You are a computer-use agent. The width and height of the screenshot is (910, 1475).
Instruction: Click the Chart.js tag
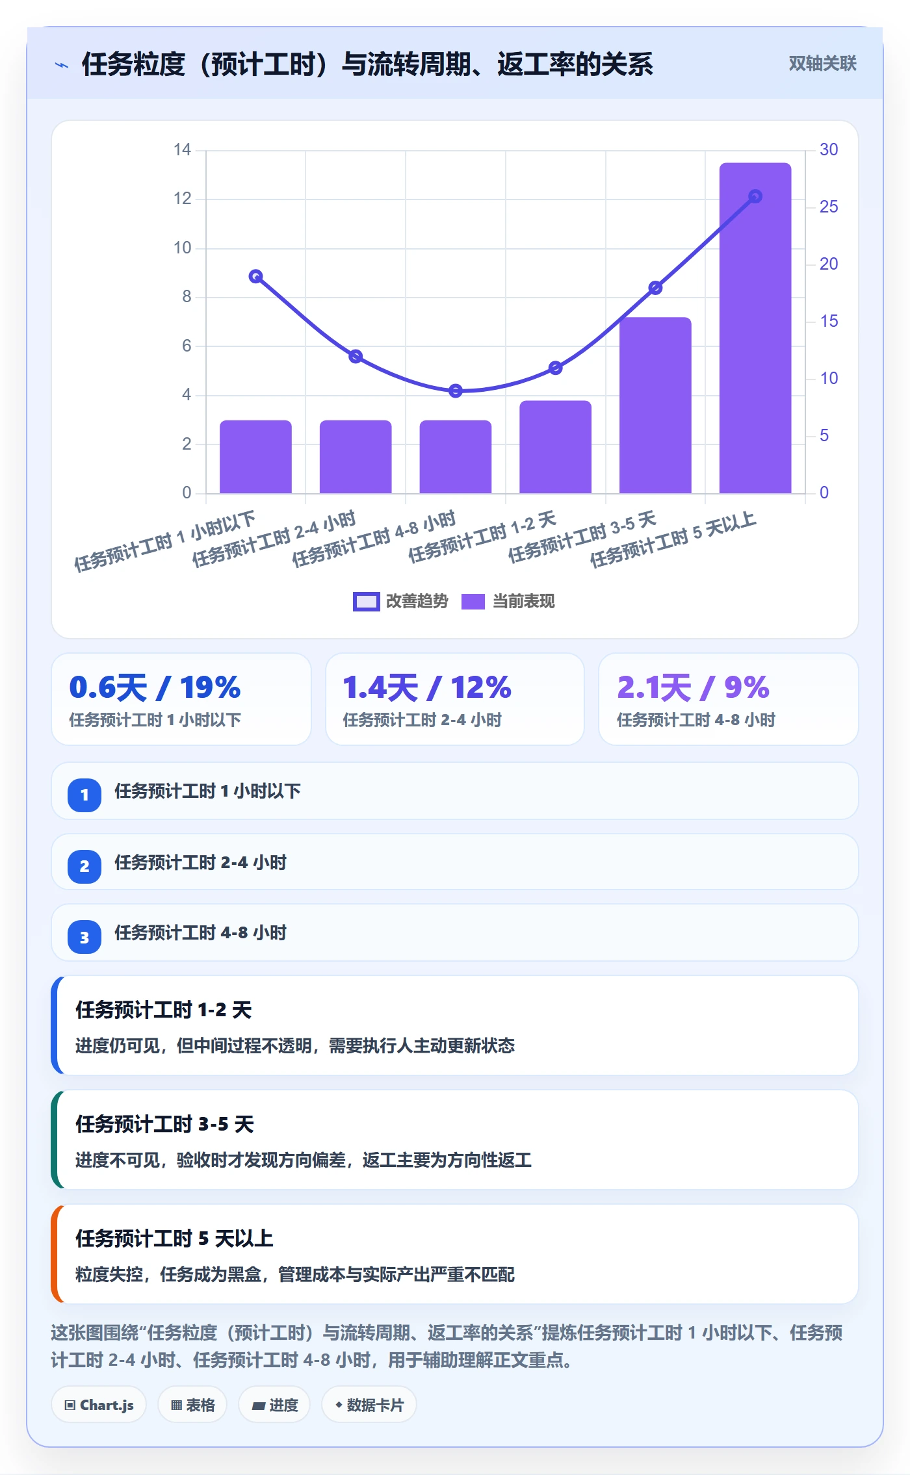(99, 1405)
